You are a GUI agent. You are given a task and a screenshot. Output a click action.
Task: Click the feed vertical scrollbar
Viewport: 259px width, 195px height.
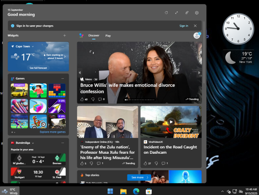(204, 52)
